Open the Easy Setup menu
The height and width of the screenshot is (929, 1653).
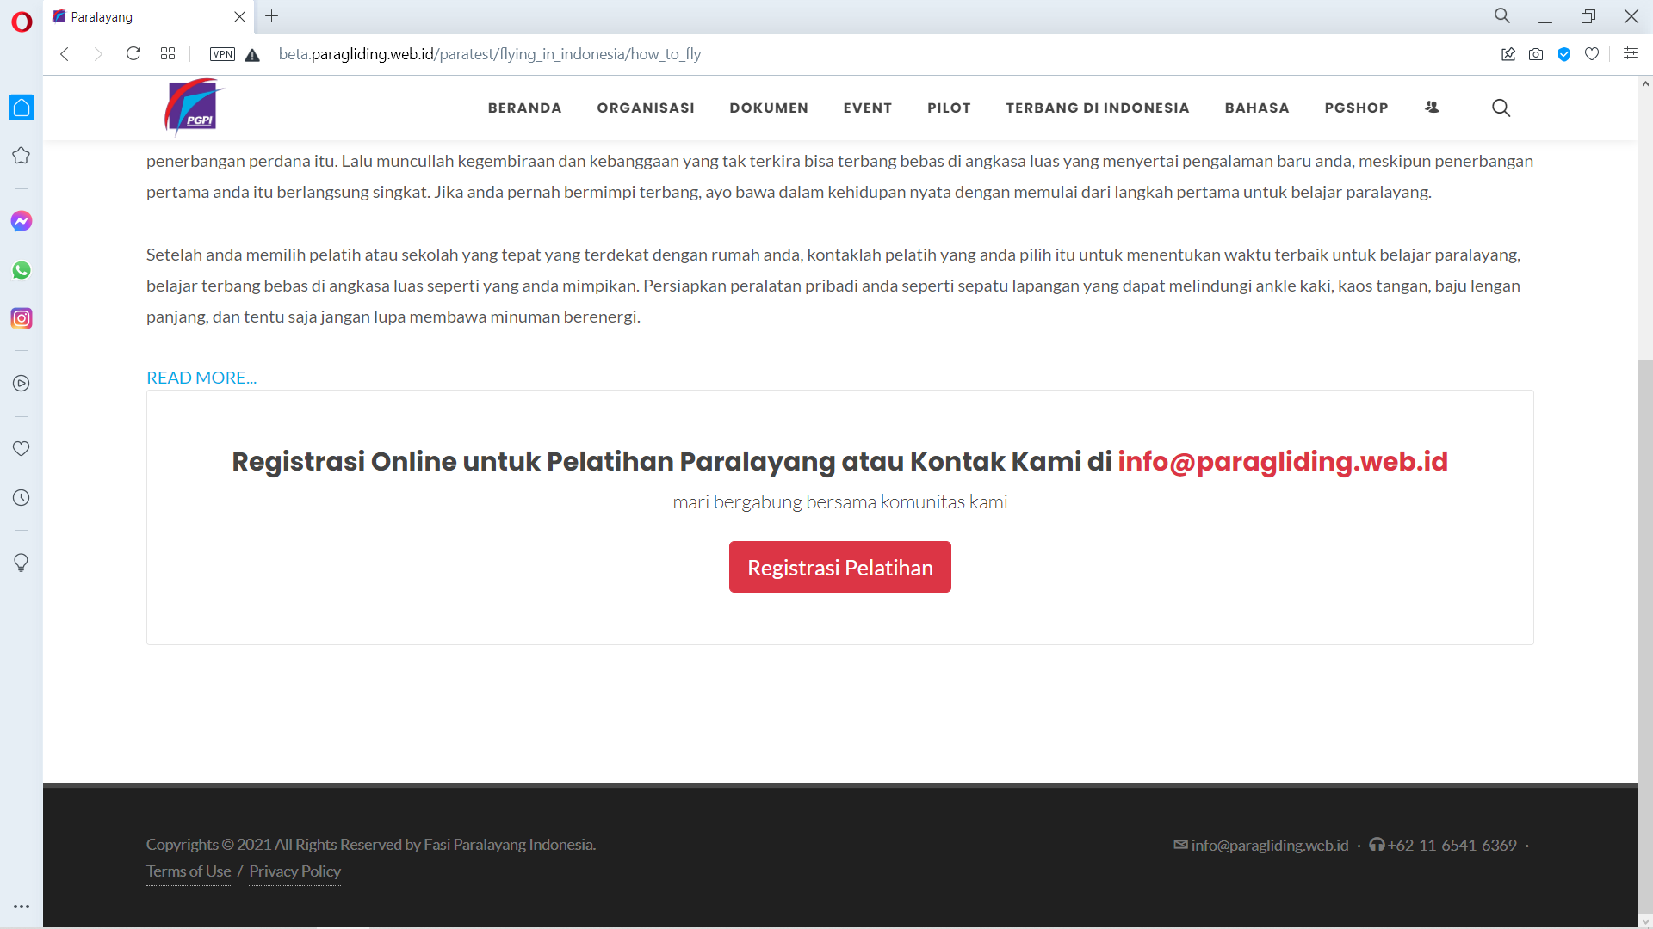(1630, 54)
